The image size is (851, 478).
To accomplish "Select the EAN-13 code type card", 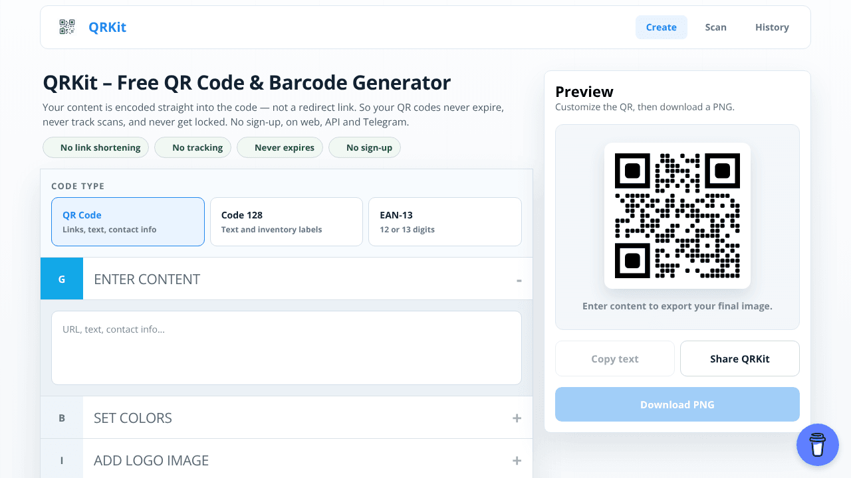I will coord(445,222).
